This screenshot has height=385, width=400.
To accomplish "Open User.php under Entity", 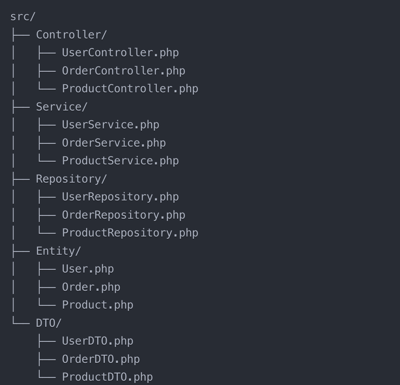I will (88, 269).
